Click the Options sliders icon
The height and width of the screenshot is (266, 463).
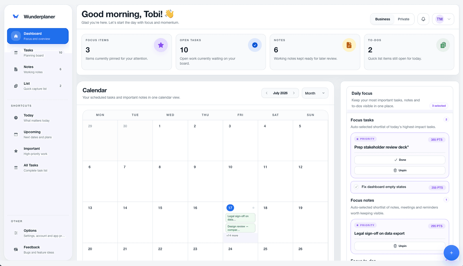[16, 233]
